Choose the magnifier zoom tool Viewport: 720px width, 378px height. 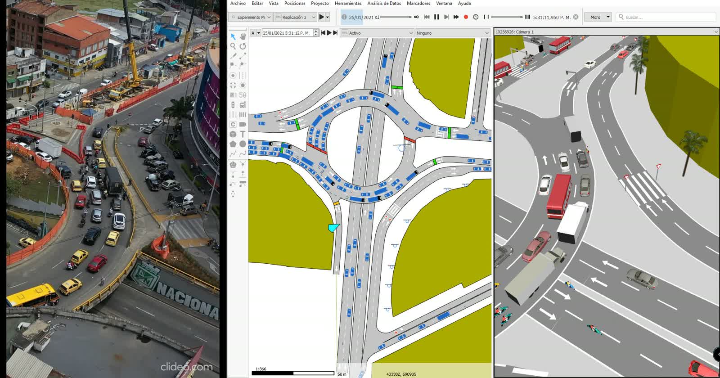(233, 46)
